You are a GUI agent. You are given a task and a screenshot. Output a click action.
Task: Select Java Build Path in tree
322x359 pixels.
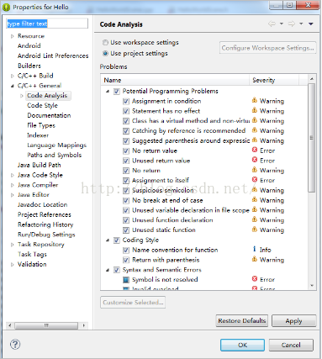coord(39,165)
